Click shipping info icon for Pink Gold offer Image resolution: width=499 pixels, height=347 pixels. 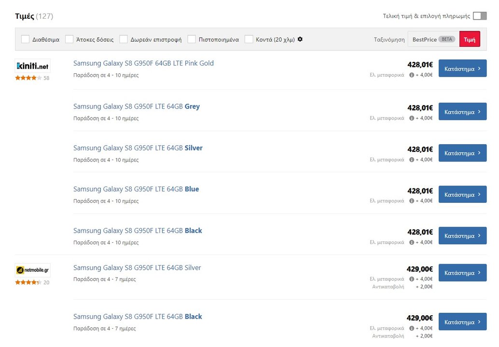coord(412,75)
